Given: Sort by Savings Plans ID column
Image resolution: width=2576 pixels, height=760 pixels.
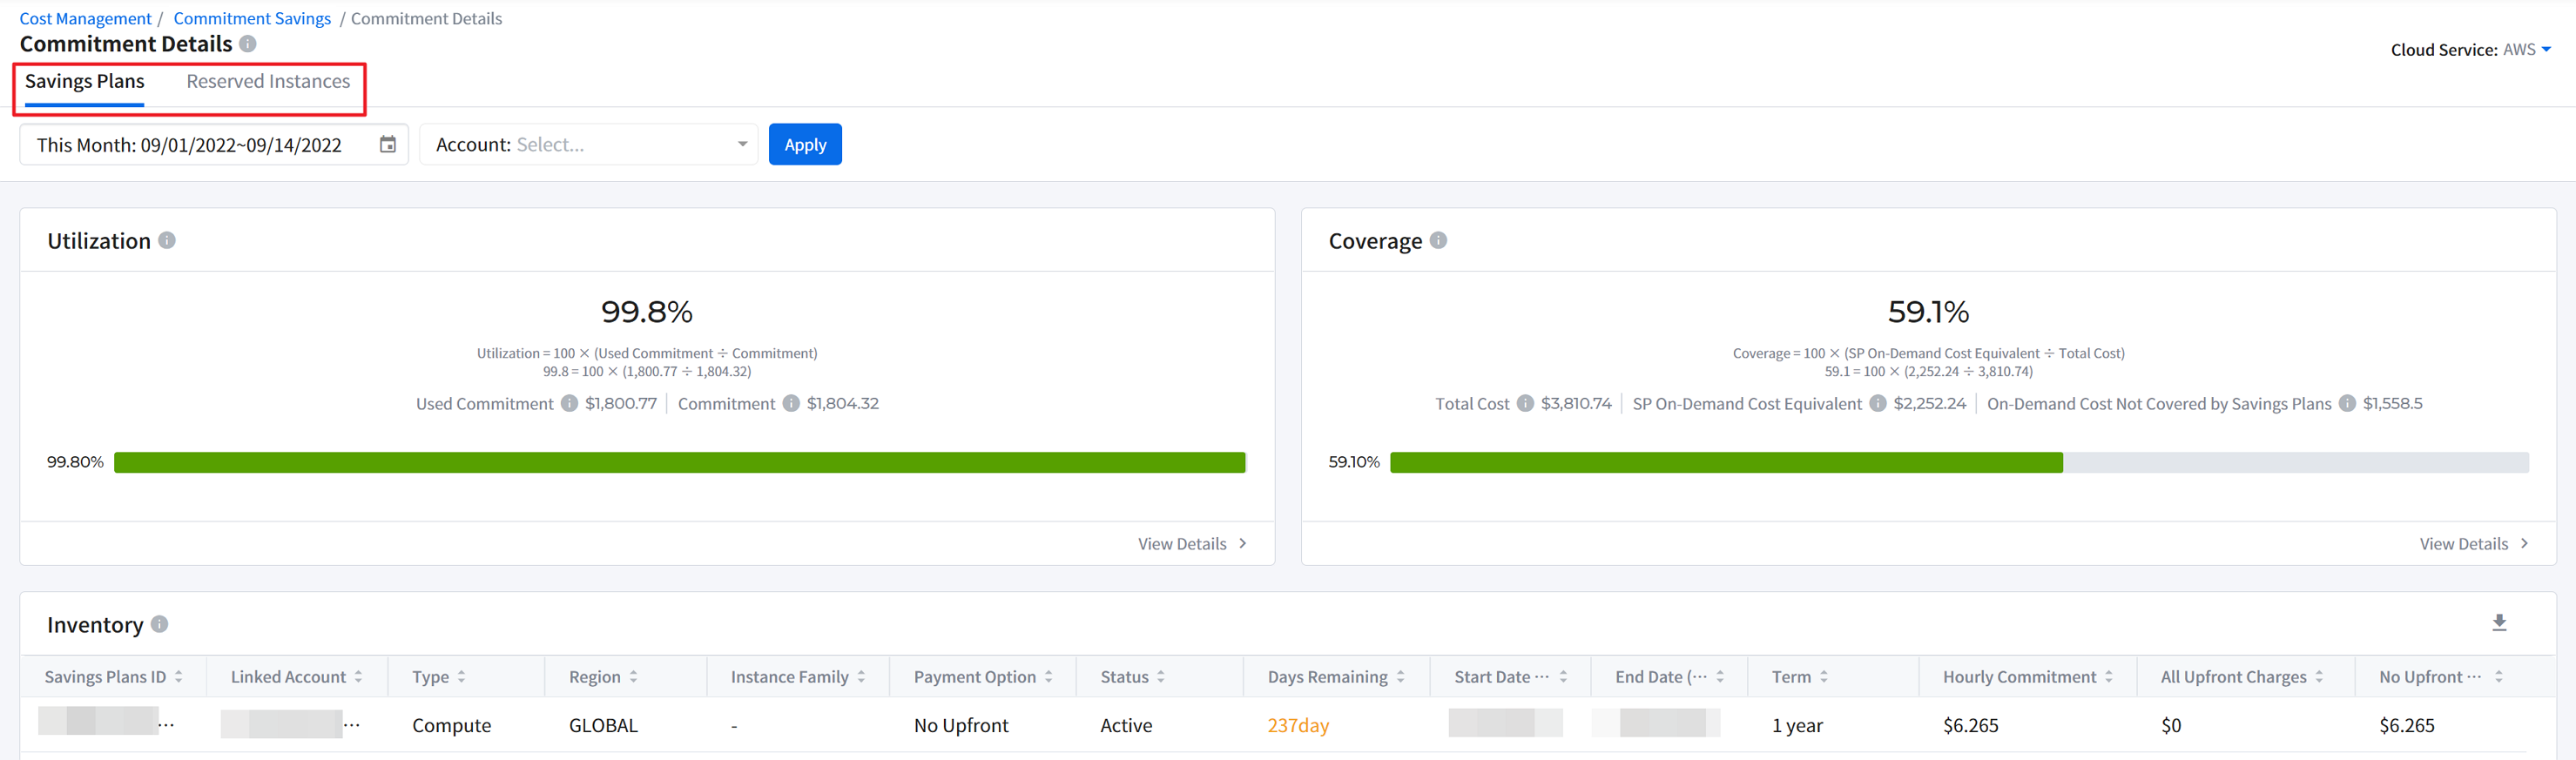Looking at the screenshot, I should point(179,677).
